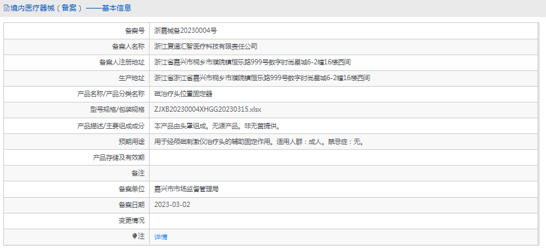Click the 生产地址 label
Image resolution: width=546 pixels, height=249 pixels.
coord(131,78)
